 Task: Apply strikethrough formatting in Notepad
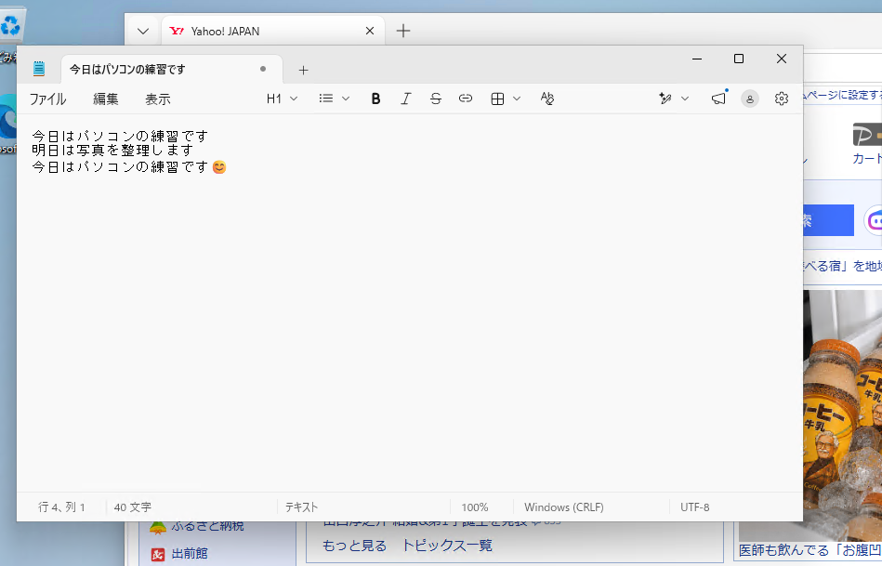[435, 99]
